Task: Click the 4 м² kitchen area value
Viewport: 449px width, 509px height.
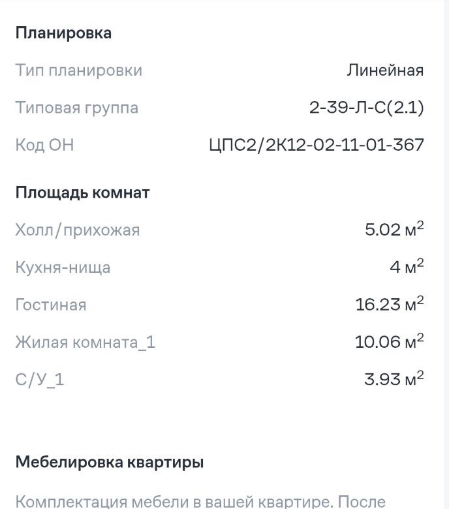Action: [407, 267]
